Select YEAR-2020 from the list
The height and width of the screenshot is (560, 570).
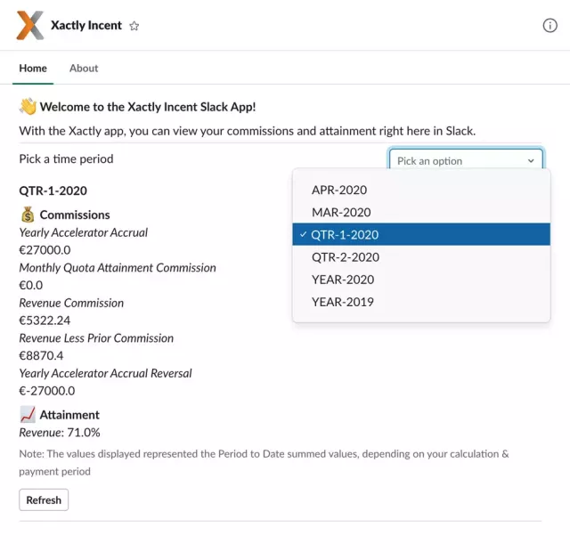pos(421,280)
